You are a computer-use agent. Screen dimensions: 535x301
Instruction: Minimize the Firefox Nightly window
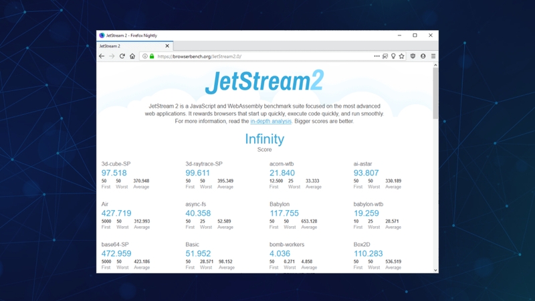399,35
